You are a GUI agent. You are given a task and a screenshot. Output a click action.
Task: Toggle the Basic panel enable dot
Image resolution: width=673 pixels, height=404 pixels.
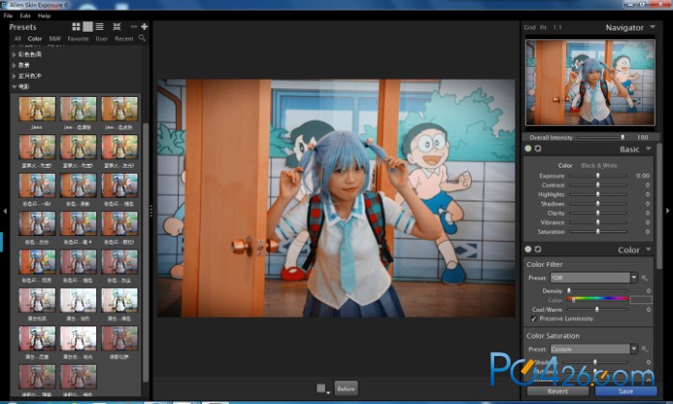click(528, 149)
